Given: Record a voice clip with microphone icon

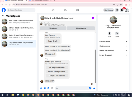Looking at the screenshot, I should coord(41,88).
